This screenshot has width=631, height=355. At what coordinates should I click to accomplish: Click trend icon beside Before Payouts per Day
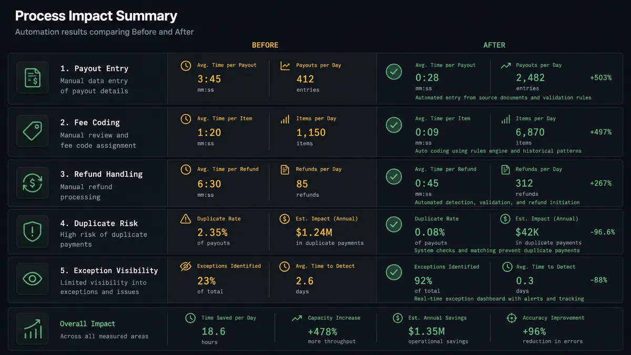285,66
